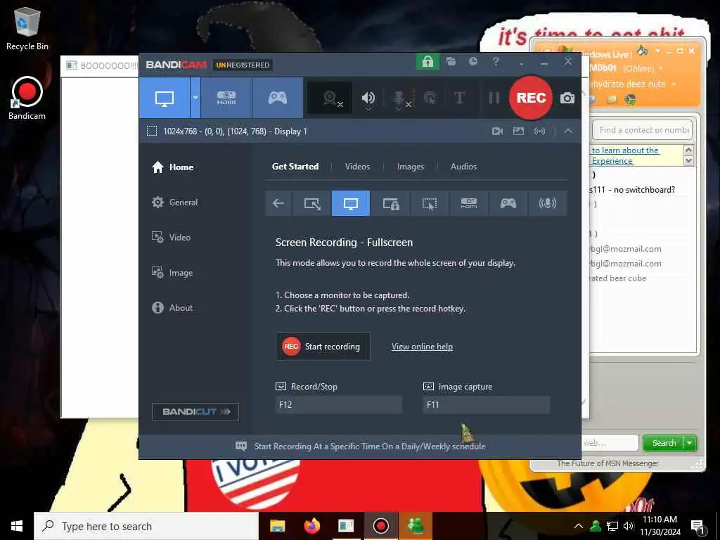Open View online help link
720x540 pixels.
coord(422,347)
